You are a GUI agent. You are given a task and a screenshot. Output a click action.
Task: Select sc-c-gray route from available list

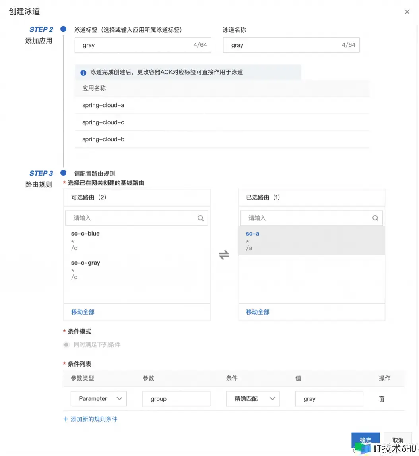pyautogui.click(x=85, y=263)
